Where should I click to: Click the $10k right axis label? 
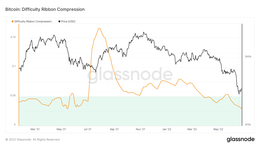pyautogui.click(x=248, y=125)
